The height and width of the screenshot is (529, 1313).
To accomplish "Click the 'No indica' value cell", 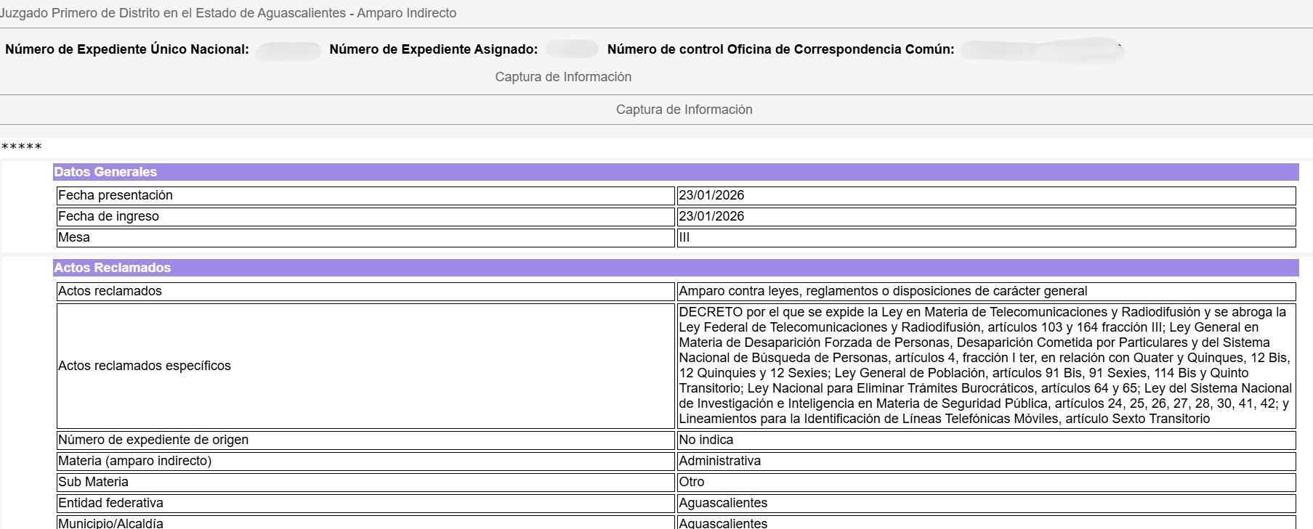I will click(986, 440).
